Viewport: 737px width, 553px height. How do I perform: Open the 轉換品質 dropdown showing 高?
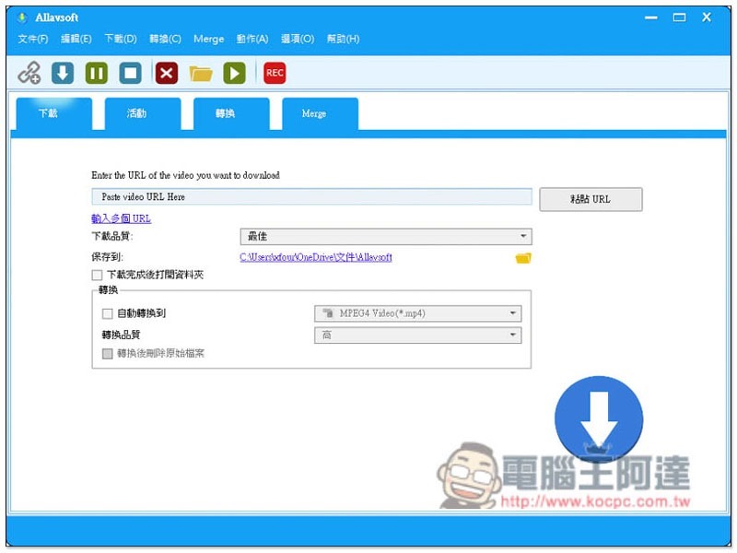point(418,335)
